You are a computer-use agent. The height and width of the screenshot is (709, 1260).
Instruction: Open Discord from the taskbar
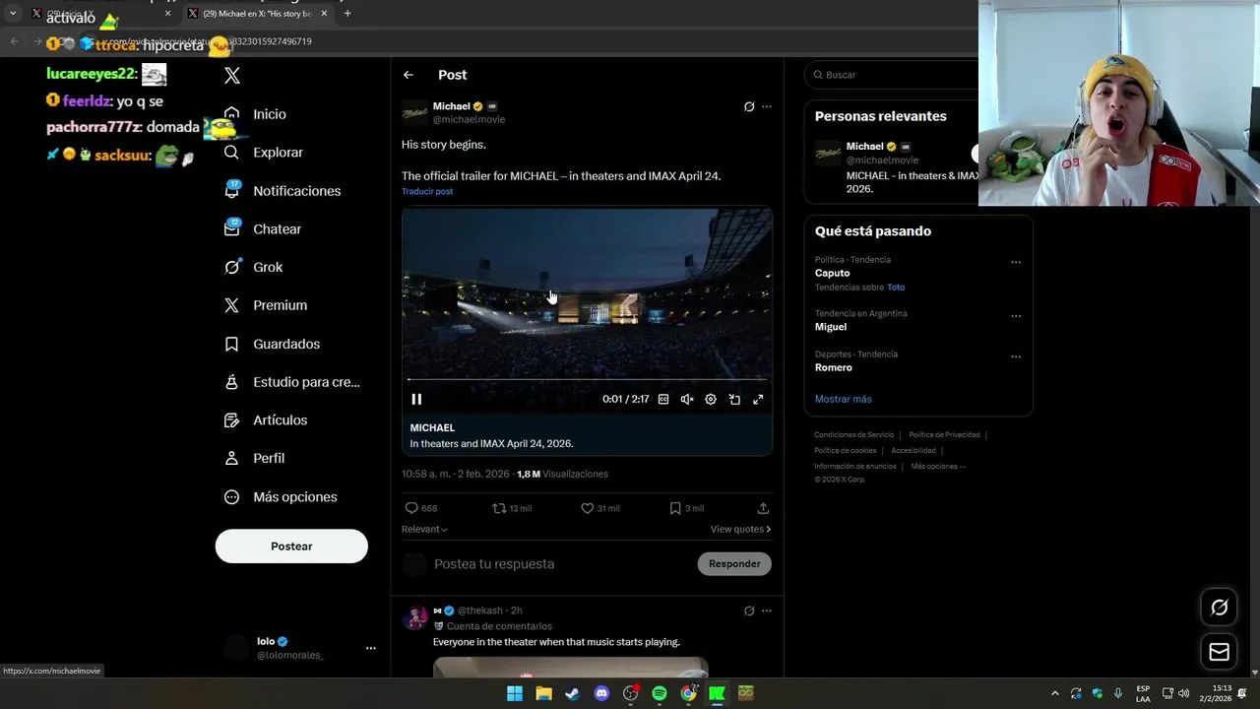tap(601, 693)
